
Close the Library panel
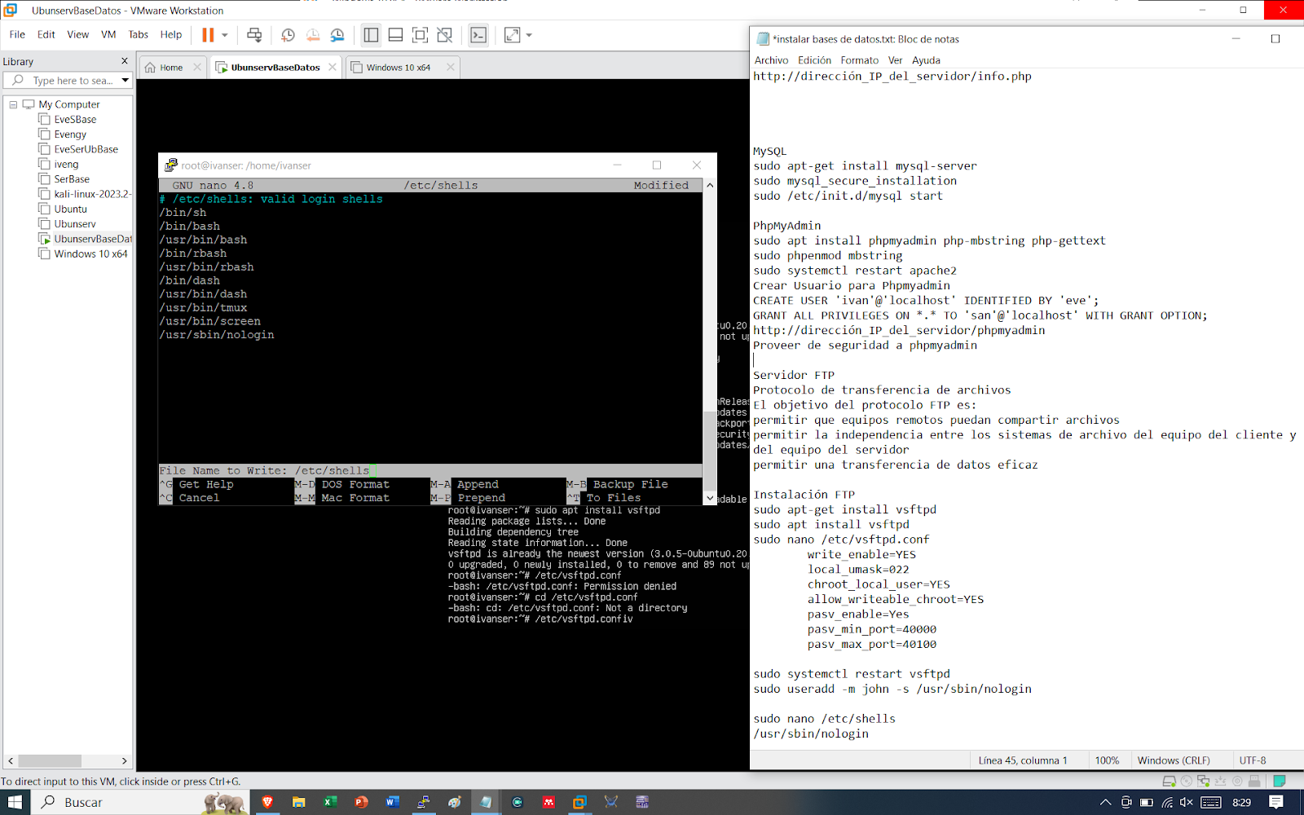(x=125, y=61)
